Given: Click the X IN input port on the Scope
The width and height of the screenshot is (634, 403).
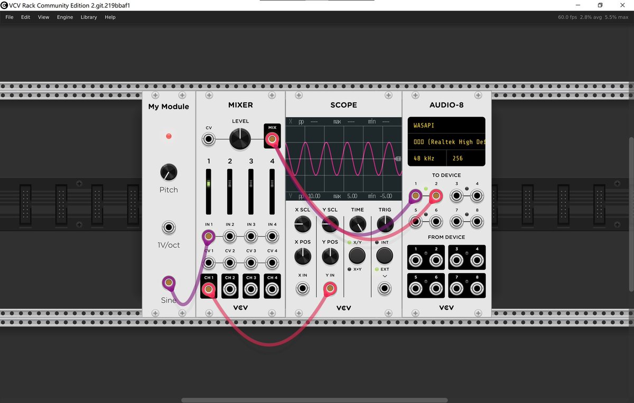Looking at the screenshot, I should pos(302,288).
